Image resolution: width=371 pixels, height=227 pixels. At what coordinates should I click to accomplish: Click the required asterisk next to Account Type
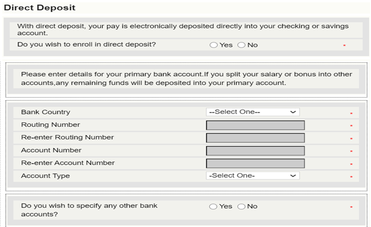click(x=351, y=177)
